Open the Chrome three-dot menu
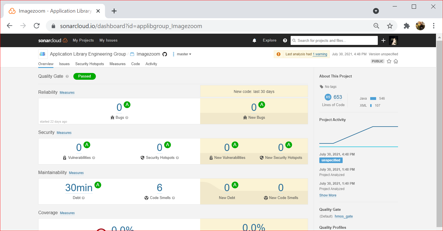Viewport: 443px width, 231px height. (x=434, y=26)
